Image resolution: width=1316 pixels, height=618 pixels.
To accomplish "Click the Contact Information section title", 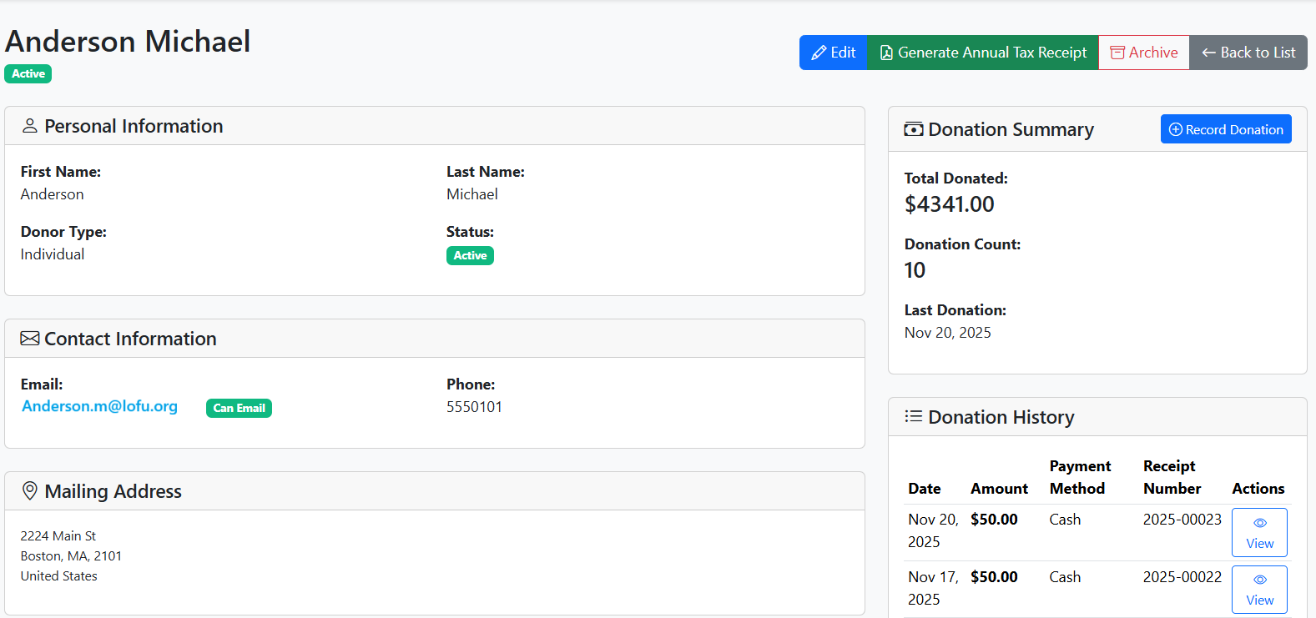I will click(130, 339).
